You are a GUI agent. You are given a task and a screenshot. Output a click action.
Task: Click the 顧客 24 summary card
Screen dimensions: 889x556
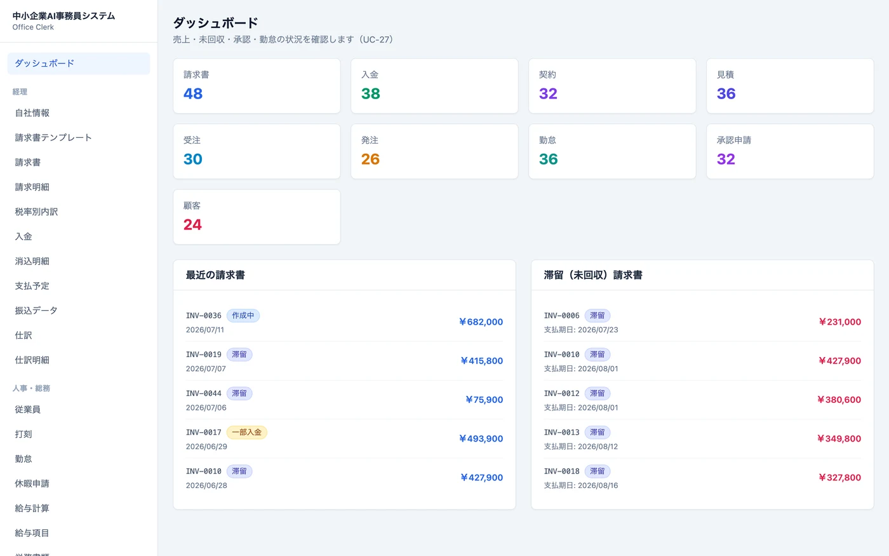[x=257, y=217]
